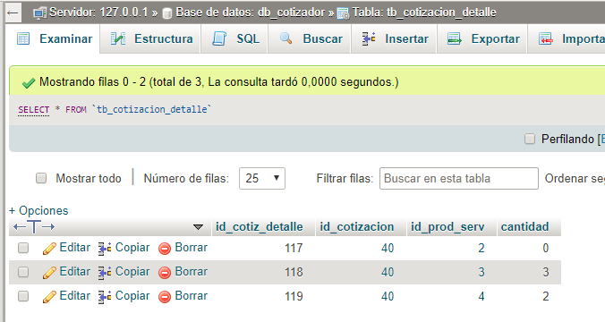Screen dimensions: 605x322
Task: Click the cell value 117
Action: 294,248
